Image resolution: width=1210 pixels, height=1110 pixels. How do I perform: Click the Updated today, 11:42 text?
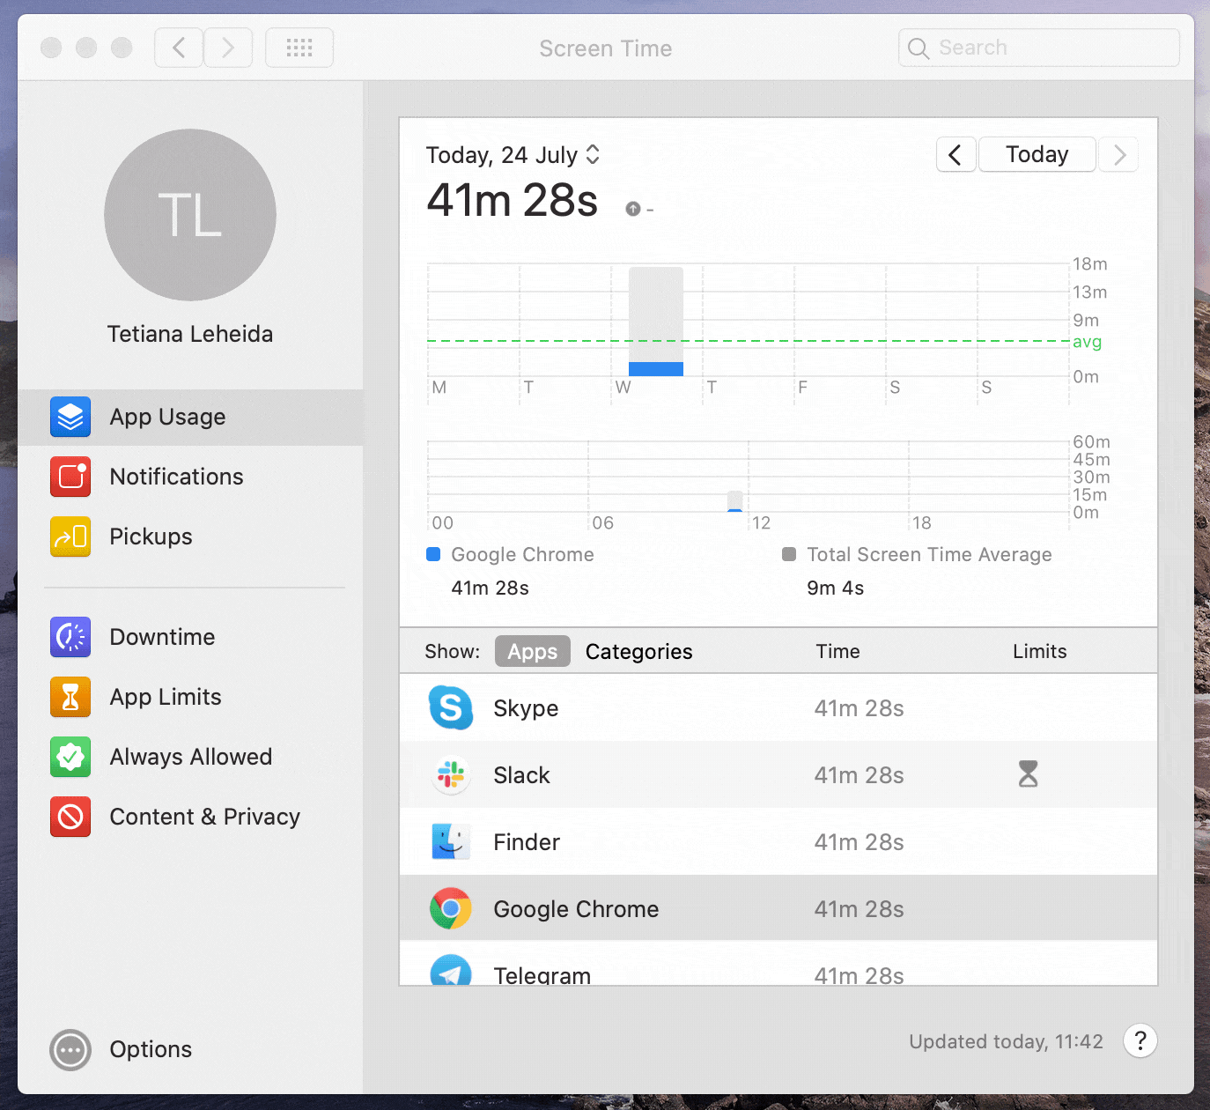tap(1006, 1041)
